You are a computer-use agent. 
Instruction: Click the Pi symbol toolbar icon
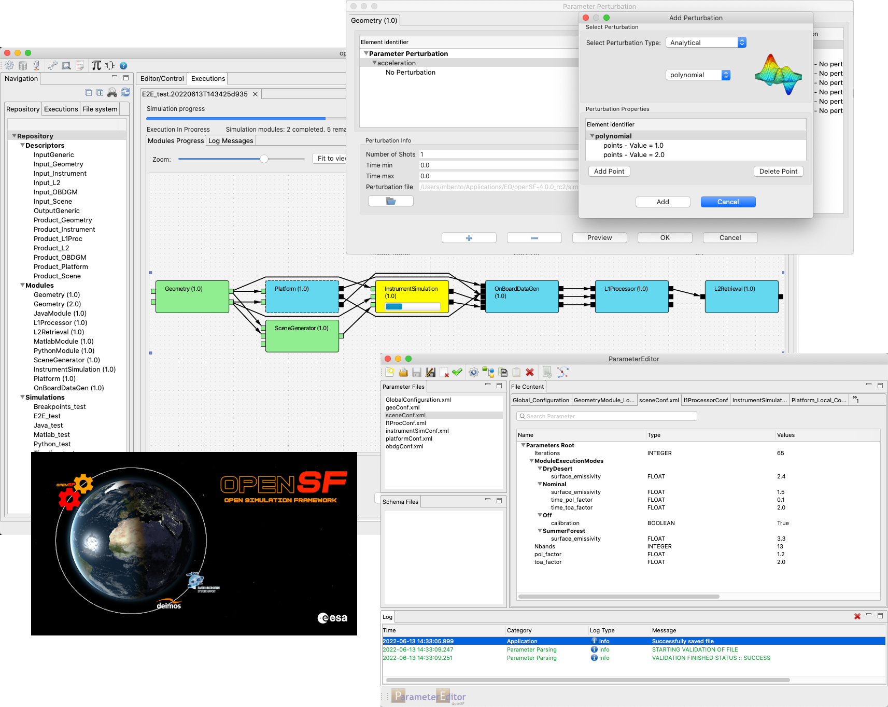(x=96, y=65)
